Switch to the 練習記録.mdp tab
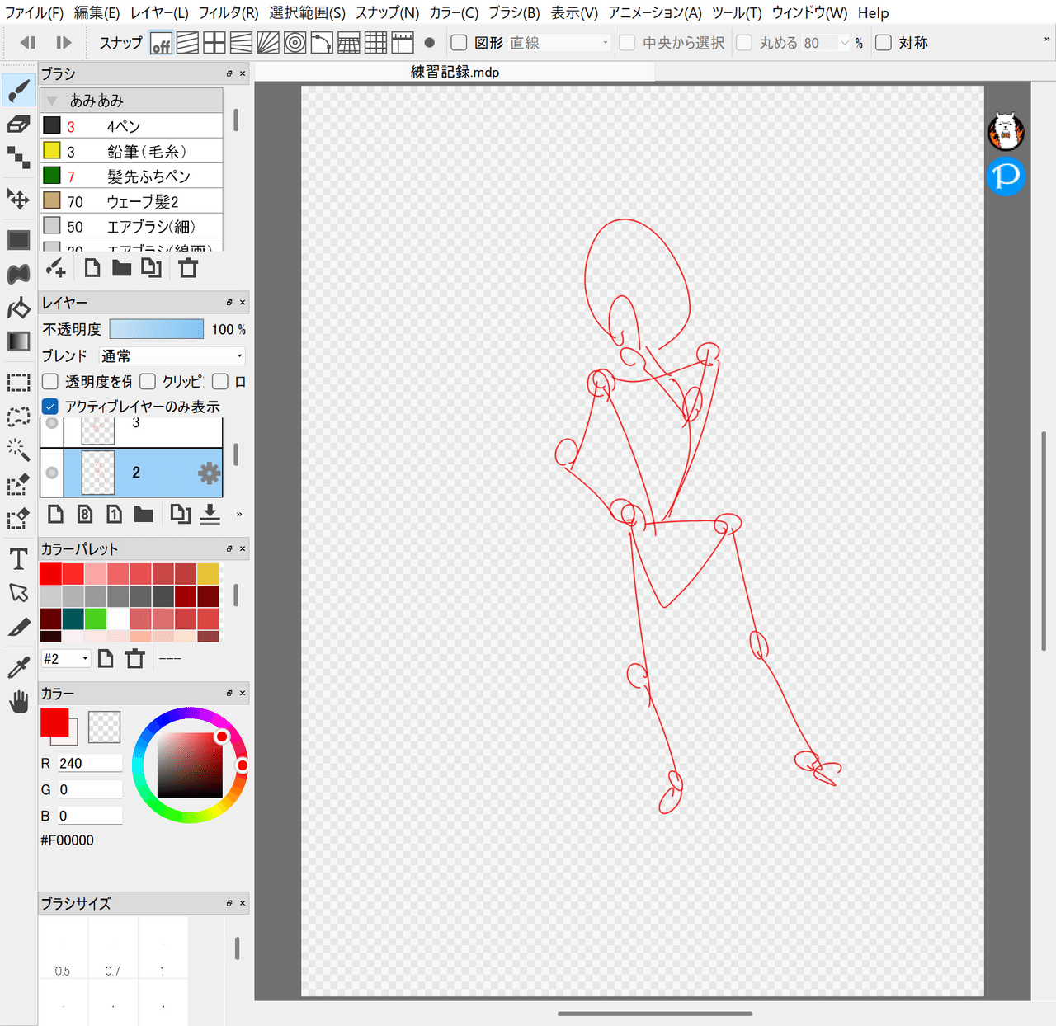Screen dimensions: 1056x1026 (x=455, y=73)
